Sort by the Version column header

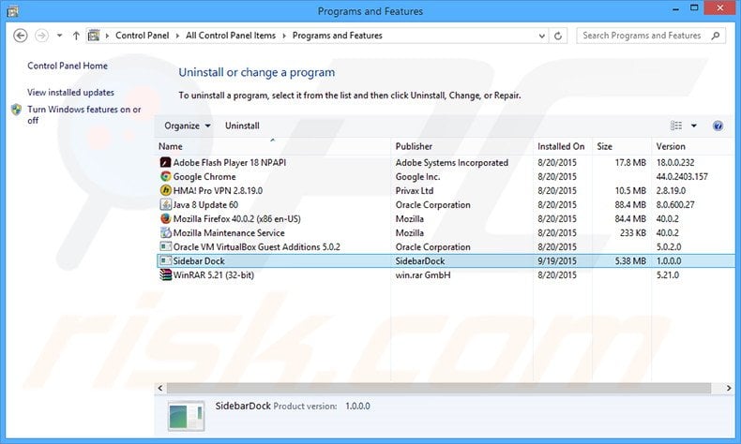(694, 146)
